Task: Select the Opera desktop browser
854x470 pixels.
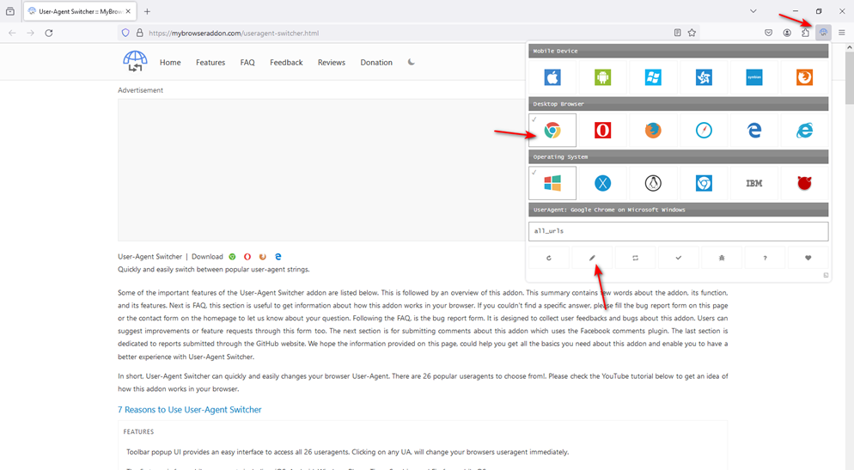Action: (x=602, y=130)
